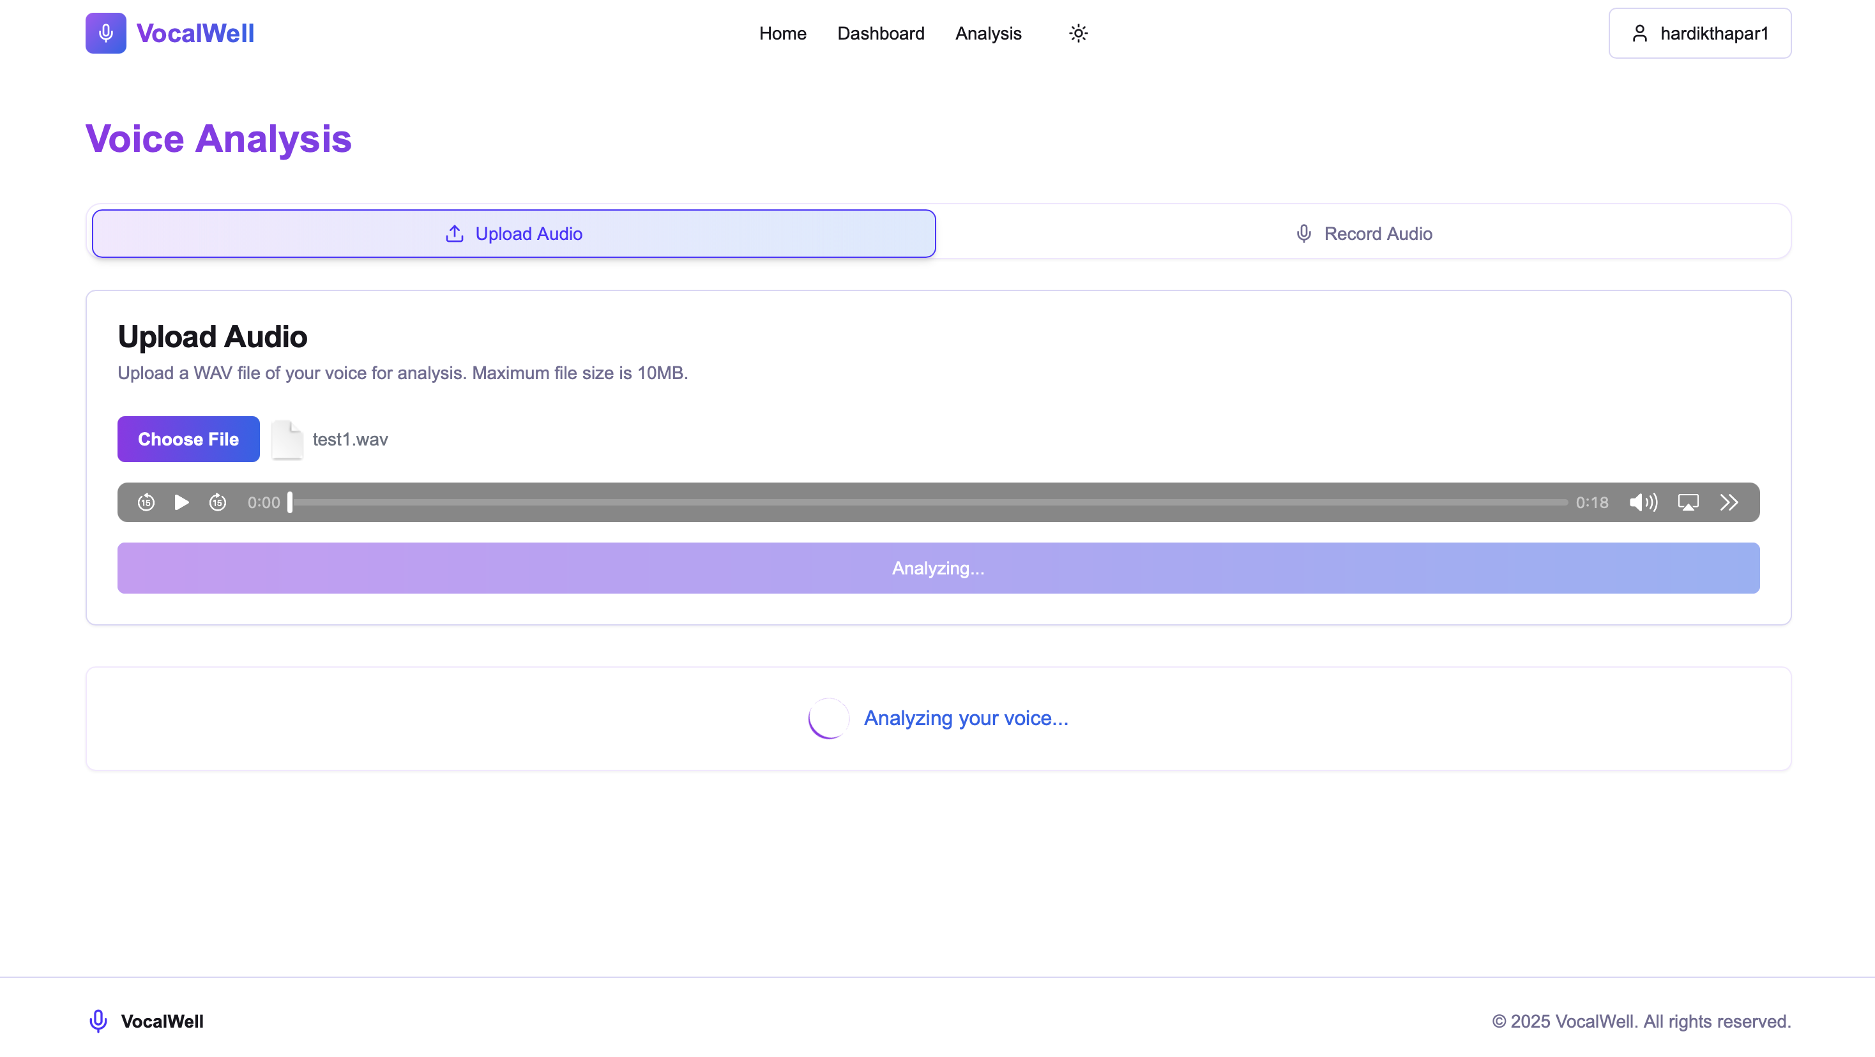The height and width of the screenshot is (1057, 1875).
Task: Click the test1.wav file icon
Action: tap(287, 439)
